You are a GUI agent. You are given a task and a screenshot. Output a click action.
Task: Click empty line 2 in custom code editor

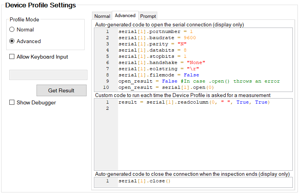tap(194, 108)
